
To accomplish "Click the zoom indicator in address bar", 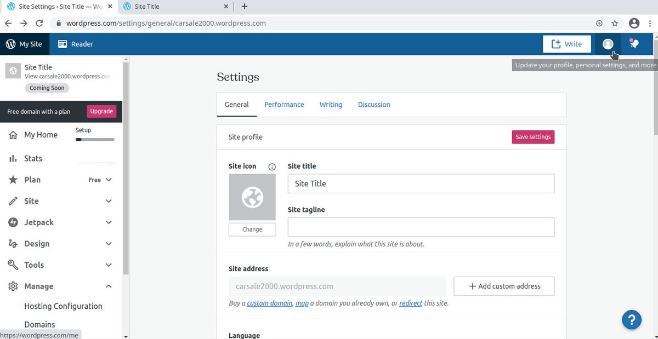I will point(599,23).
